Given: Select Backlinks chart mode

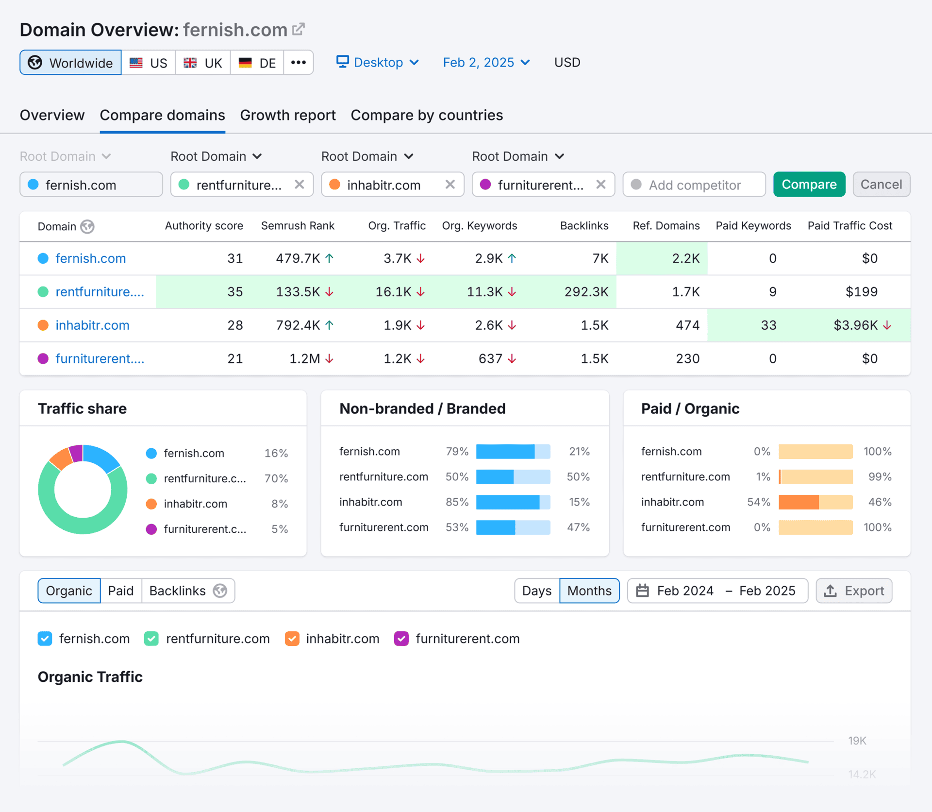Looking at the screenshot, I should [188, 591].
